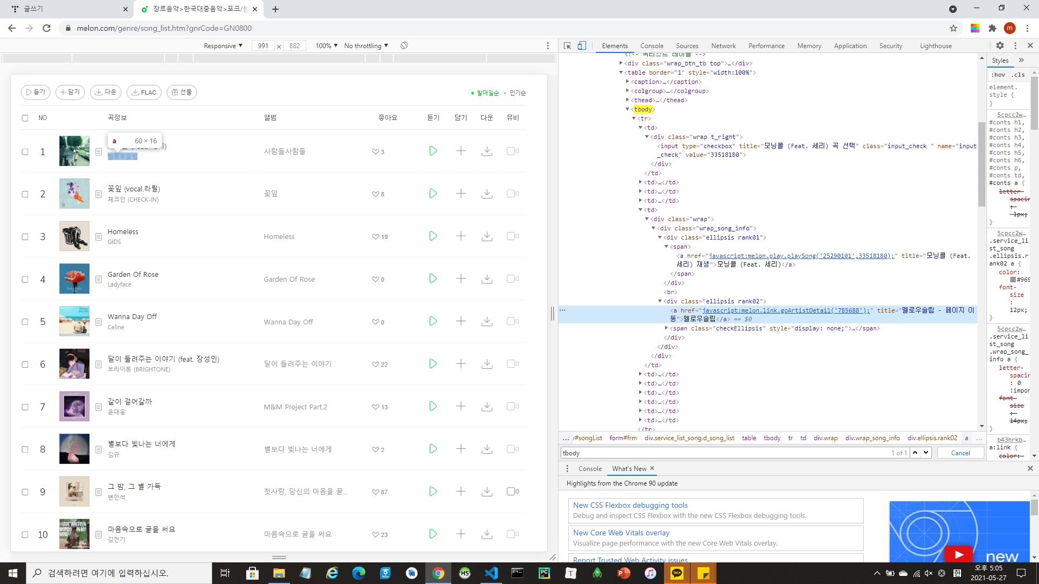Open KakaoTalk from the taskbar
Viewport: 1039px width, 584px height.
pos(677,573)
